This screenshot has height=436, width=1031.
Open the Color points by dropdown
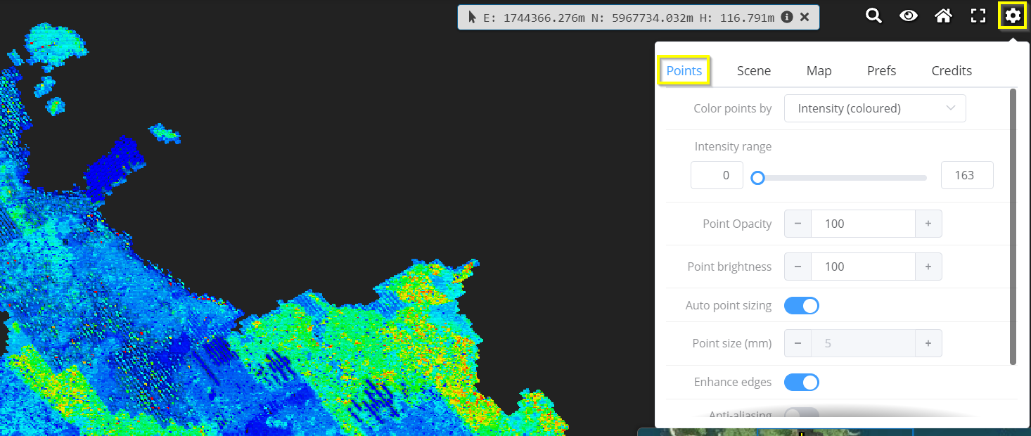coord(875,108)
